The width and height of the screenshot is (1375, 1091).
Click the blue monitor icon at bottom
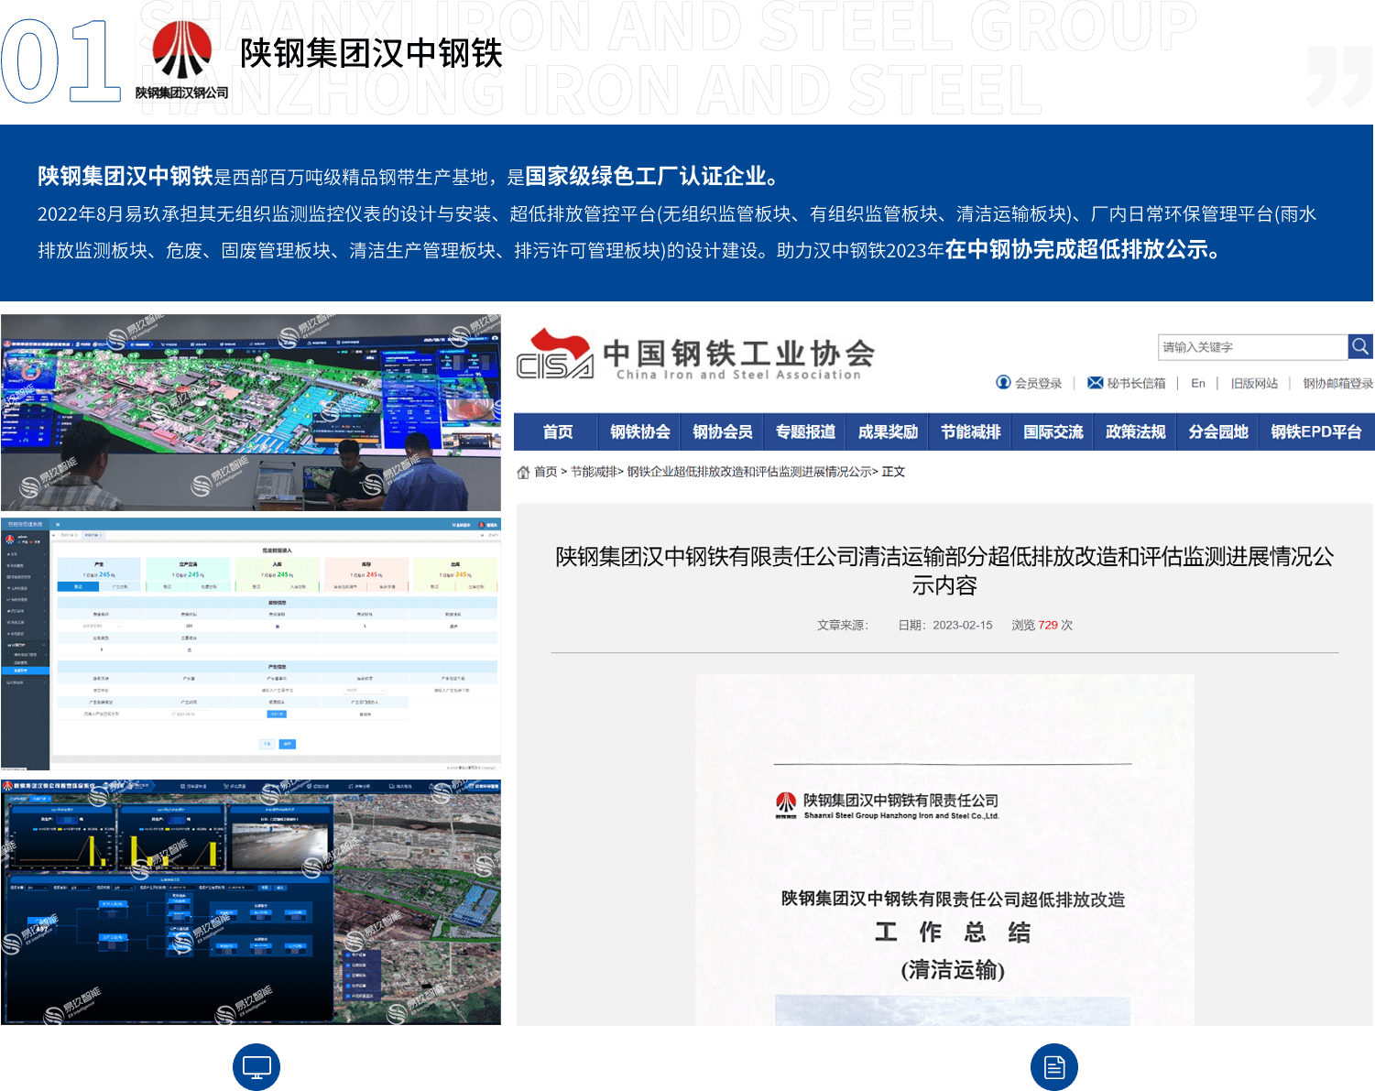(x=256, y=1067)
